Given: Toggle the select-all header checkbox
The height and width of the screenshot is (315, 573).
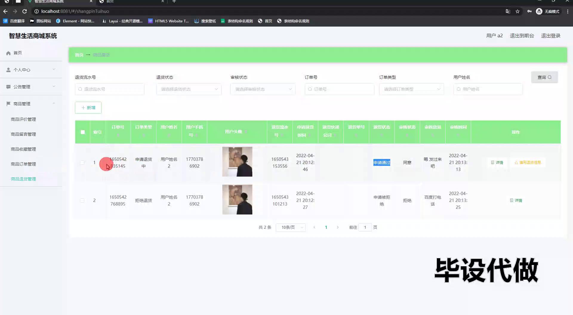Looking at the screenshot, I should 83,132.
